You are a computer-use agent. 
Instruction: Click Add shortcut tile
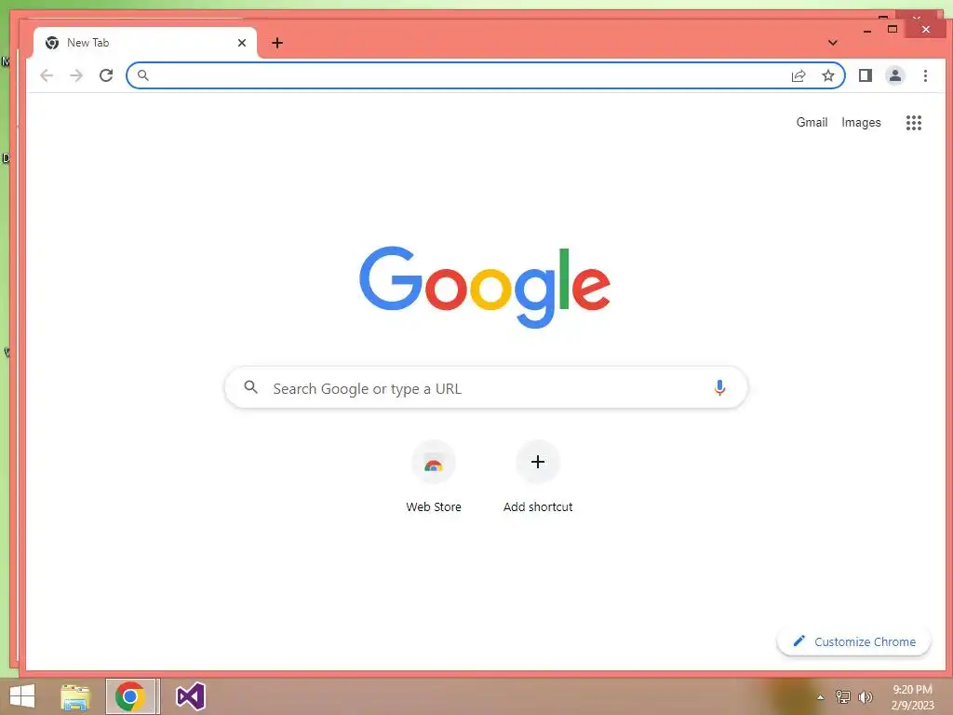coord(538,478)
